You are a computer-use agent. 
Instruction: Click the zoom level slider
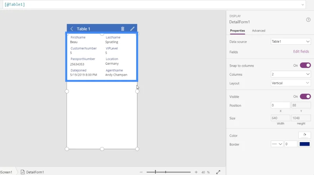coord(168,172)
